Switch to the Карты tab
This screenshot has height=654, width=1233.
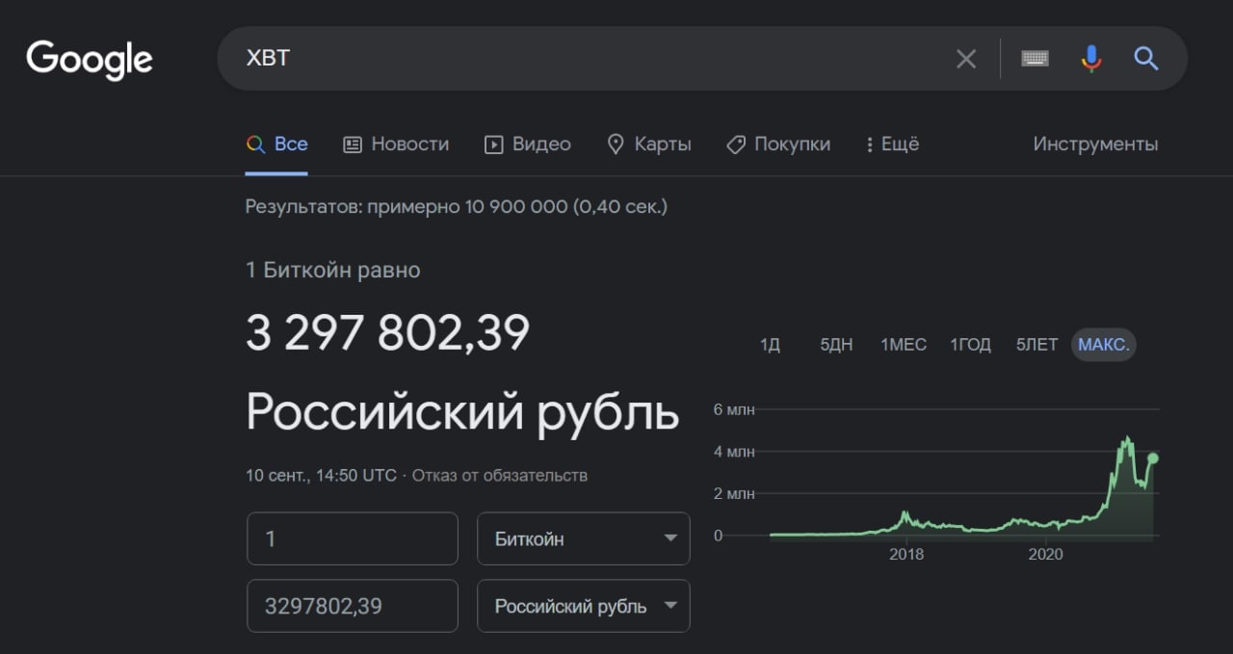pyautogui.click(x=648, y=144)
